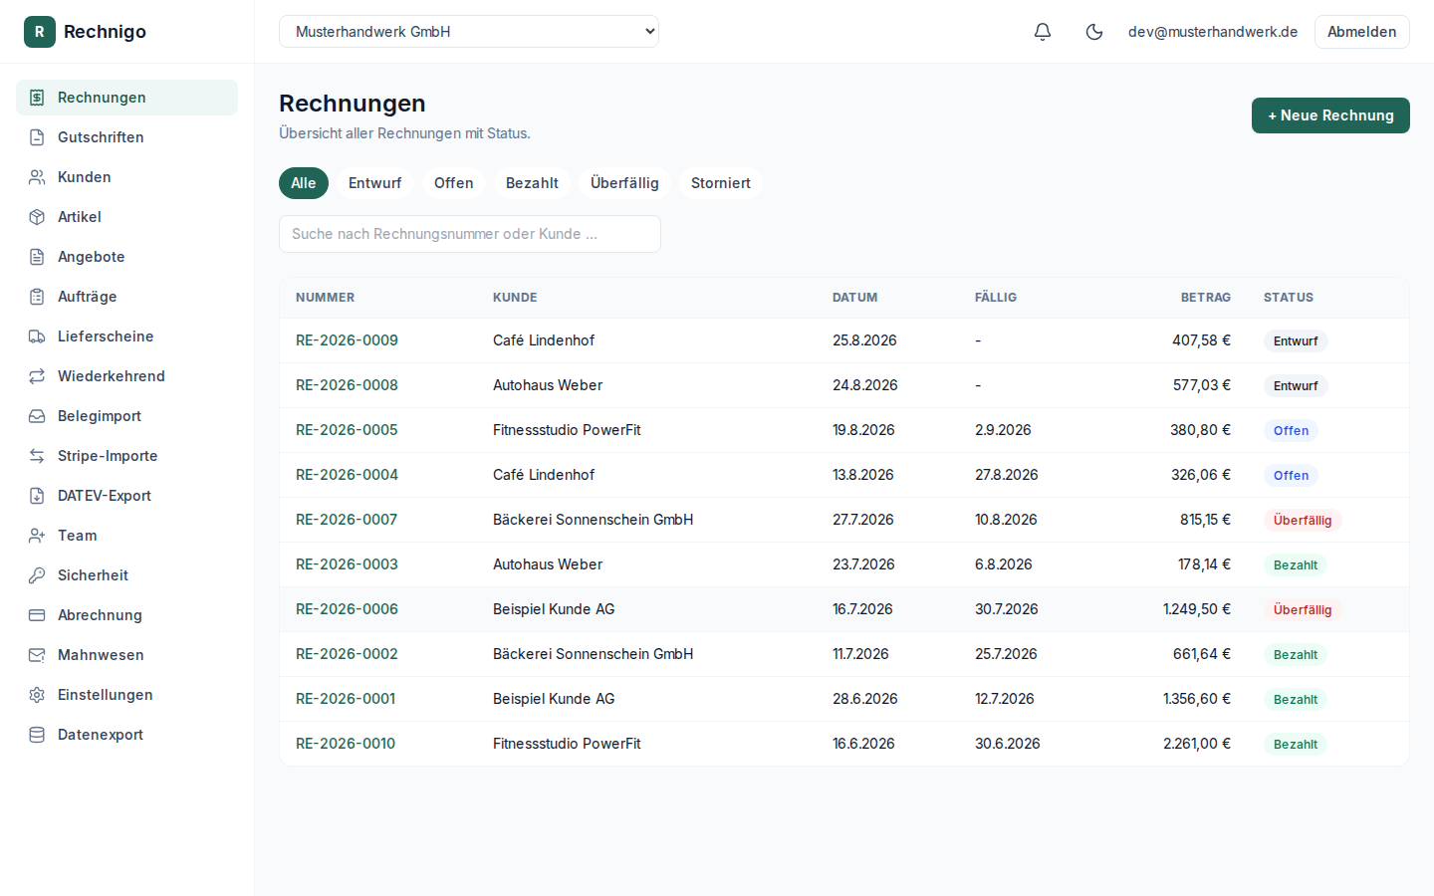
Task: Open notifications via the bell icon
Action: [1043, 32]
